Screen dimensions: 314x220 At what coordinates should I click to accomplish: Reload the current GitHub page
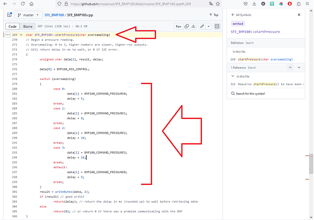click(23, 4)
